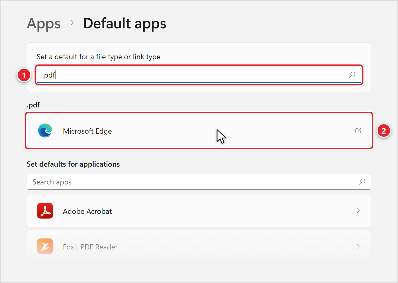
Task: Open Adobe Acrobat defaults by its name
Action: point(87,211)
